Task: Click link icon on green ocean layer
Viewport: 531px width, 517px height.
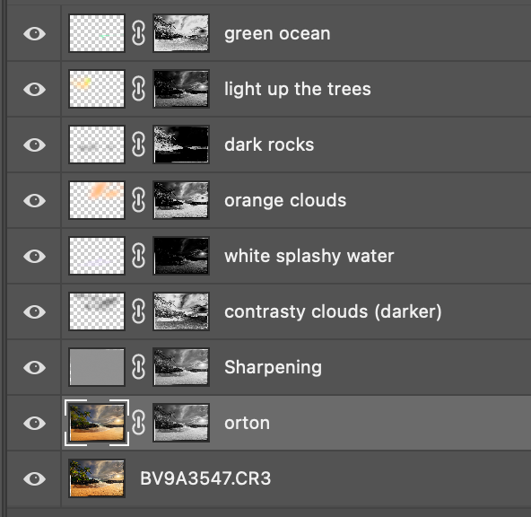Action: pyautogui.click(x=138, y=33)
